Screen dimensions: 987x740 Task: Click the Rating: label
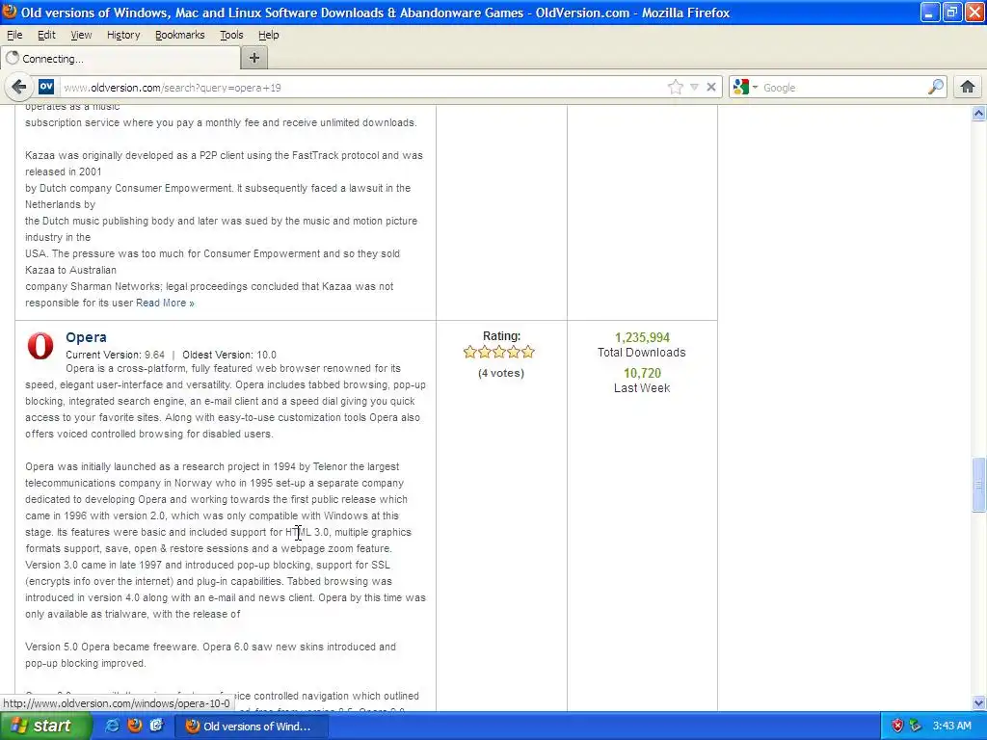501,336
